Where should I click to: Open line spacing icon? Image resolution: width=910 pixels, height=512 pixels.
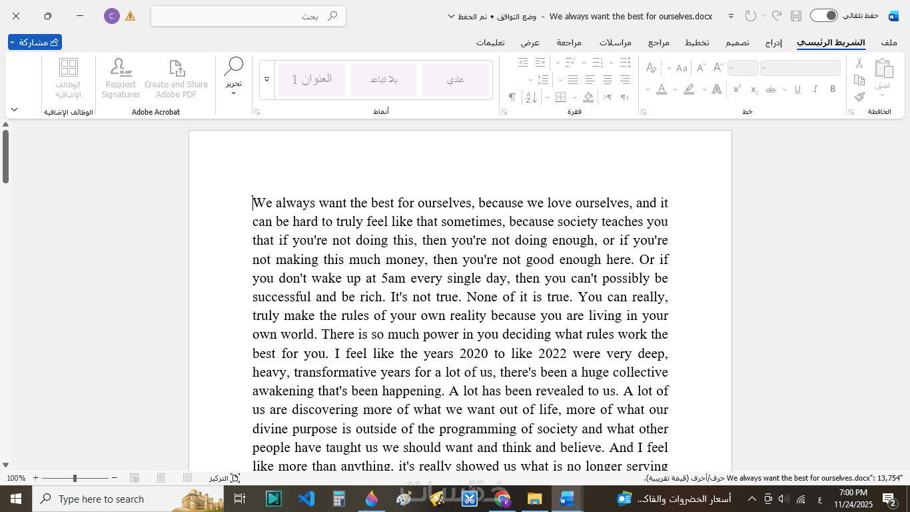click(543, 79)
